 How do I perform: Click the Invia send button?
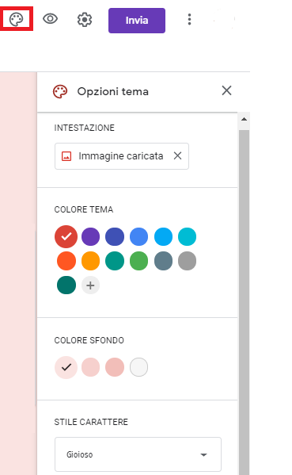click(x=137, y=21)
